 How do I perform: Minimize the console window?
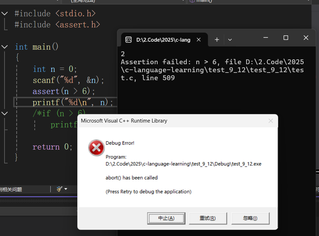(x=266, y=37)
